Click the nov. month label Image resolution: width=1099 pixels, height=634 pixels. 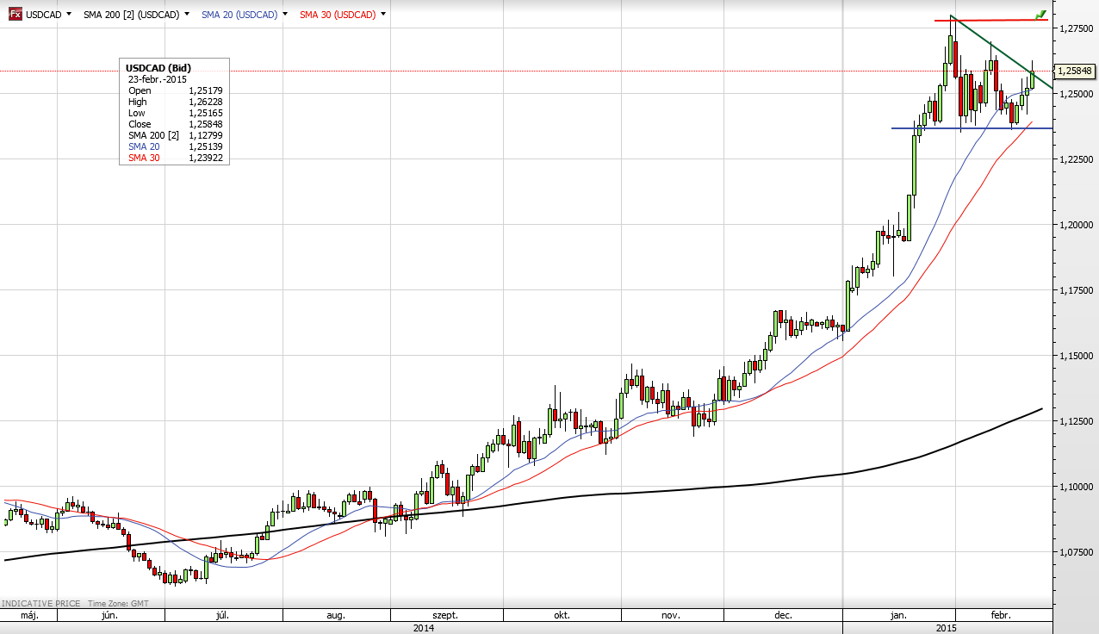coord(671,616)
